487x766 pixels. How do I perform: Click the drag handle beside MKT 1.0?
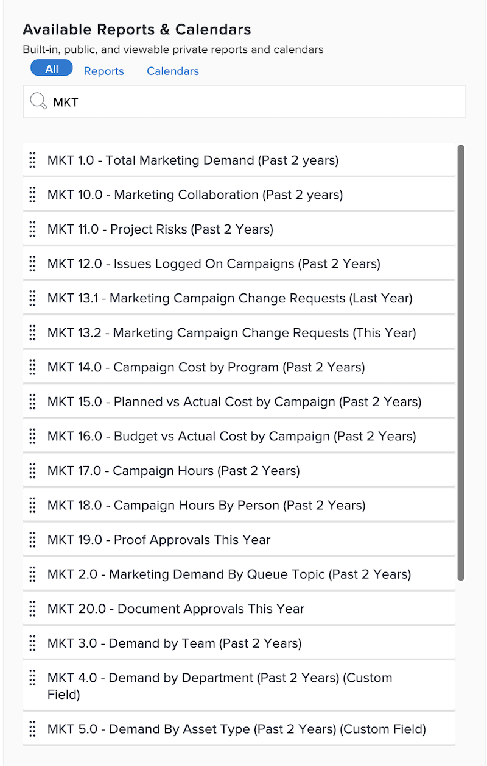[x=32, y=160]
